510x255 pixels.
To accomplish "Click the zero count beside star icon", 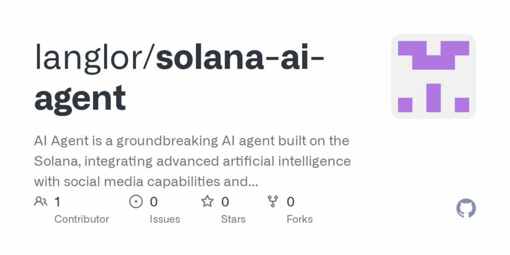I will click(225, 202).
